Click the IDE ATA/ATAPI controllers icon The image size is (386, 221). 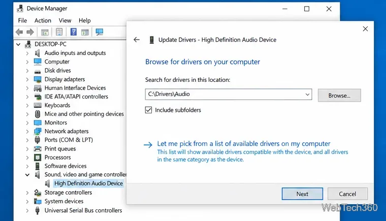click(38, 97)
